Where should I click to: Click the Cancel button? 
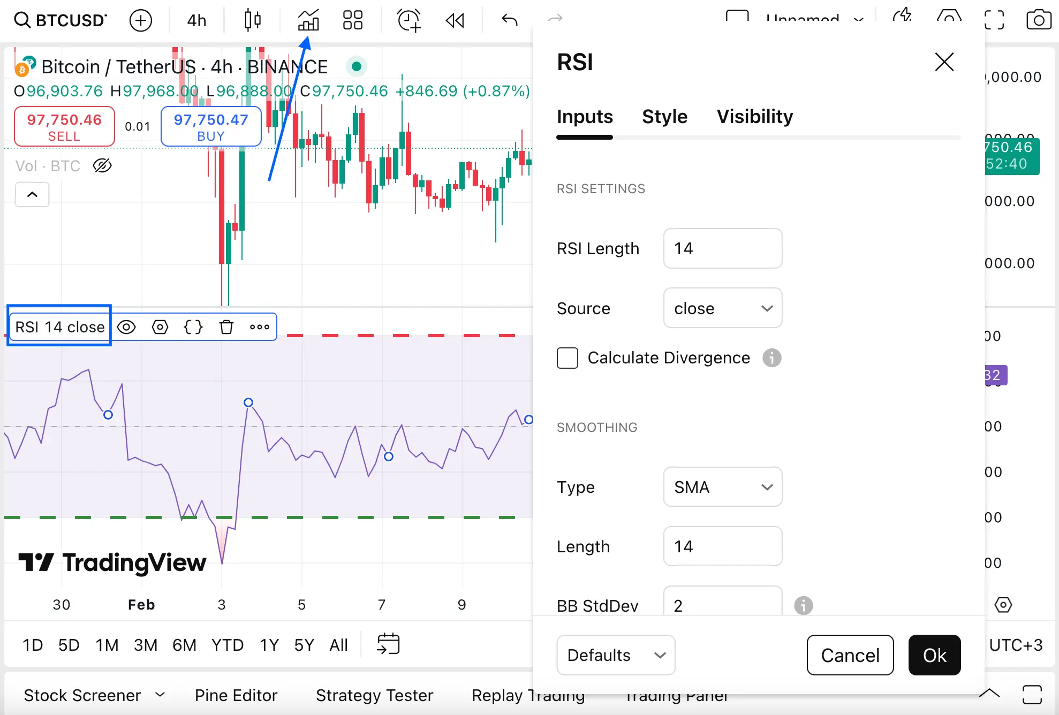[x=850, y=655]
